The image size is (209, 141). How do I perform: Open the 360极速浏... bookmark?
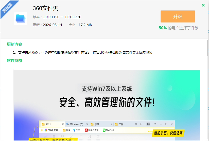point(52,130)
